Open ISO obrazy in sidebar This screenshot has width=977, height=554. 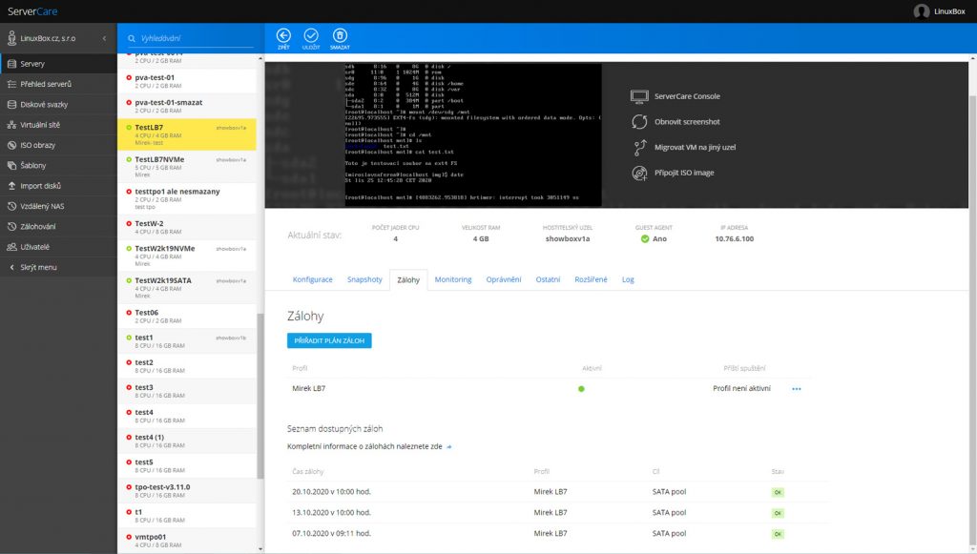(x=58, y=145)
